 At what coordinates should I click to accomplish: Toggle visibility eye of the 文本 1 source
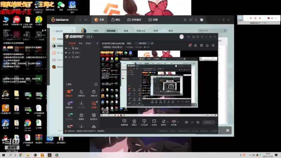tap(66, 53)
